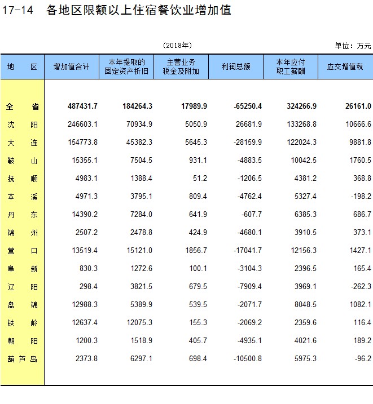
Task: Select the cell 3910.5
Action: [x=305, y=232]
